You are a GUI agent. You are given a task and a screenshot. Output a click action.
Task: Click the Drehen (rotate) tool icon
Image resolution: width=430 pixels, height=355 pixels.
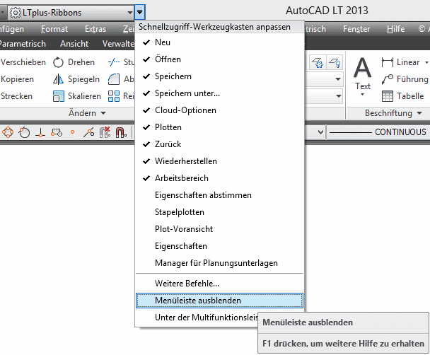59,62
